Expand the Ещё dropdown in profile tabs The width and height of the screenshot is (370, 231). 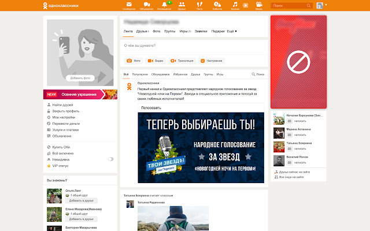232,31
